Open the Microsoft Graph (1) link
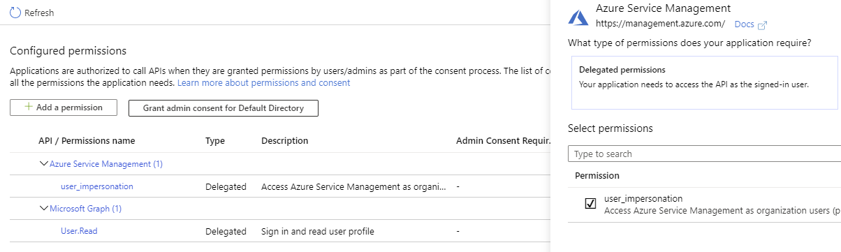The height and width of the screenshot is (252, 841). point(86,209)
